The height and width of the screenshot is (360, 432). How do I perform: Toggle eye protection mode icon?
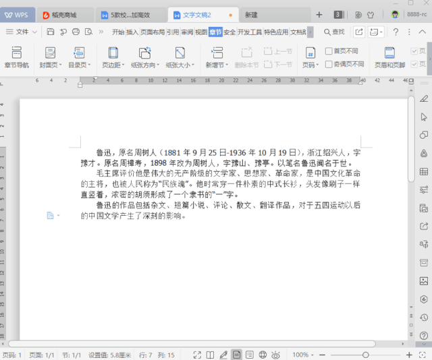[275, 355]
